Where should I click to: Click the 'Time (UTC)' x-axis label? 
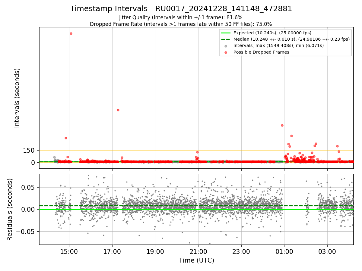196,260
